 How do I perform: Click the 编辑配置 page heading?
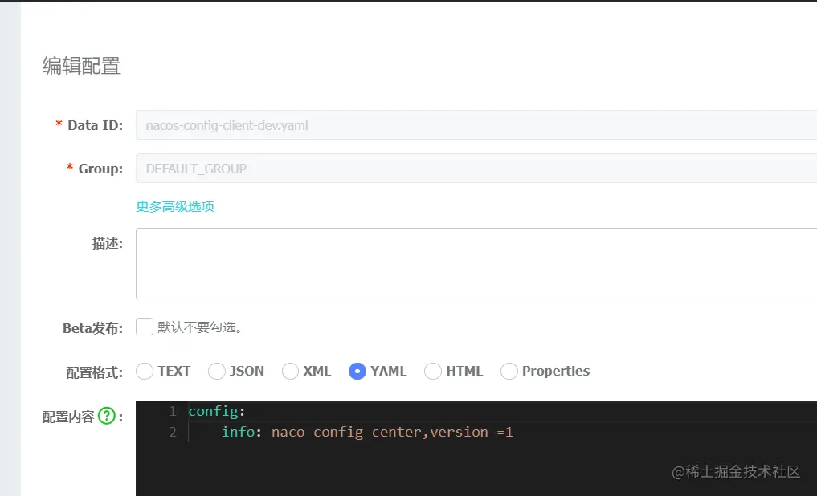click(x=81, y=66)
